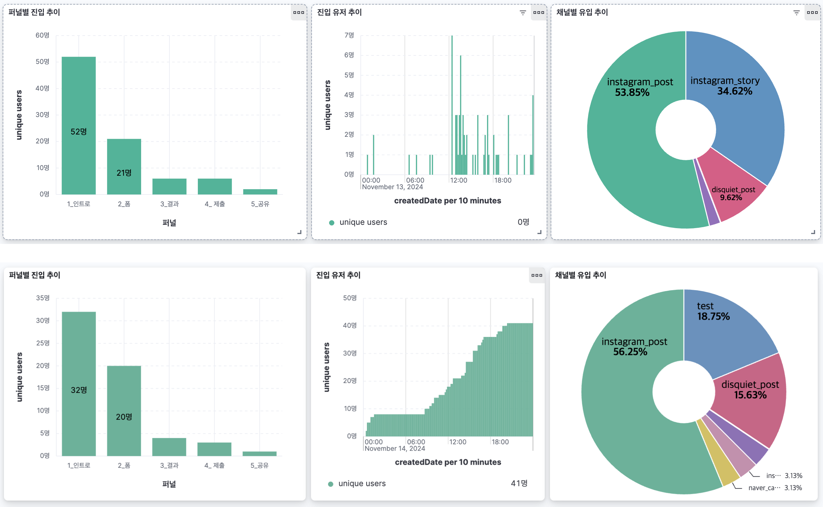Click the filter icon on the instagram_story pie panel
This screenshot has height=507, width=823.
(x=797, y=13)
